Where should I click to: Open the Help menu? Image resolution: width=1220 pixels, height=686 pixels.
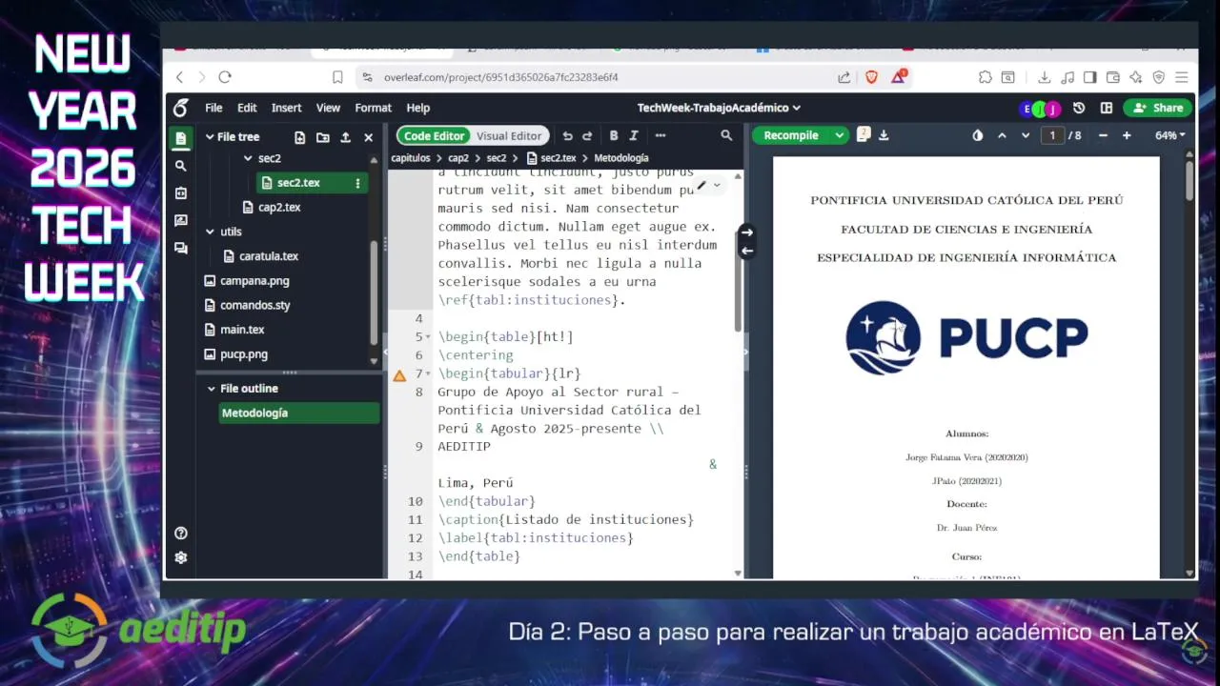417,108
